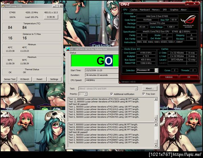This screenshot has height=158, width=203.
Task: Run XS Bench in RealTemp
Action: [x=25, y=79]
